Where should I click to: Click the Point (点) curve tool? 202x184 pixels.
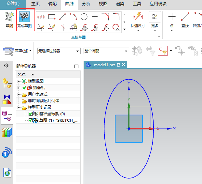click(172, 17)
